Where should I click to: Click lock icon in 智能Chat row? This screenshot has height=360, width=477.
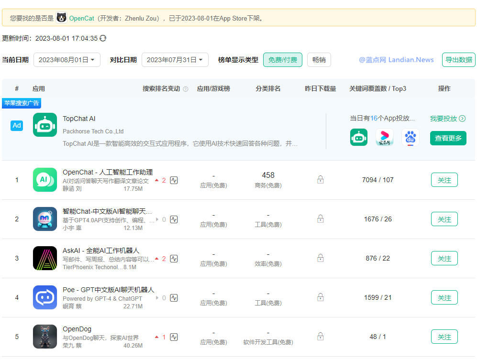point(321,218)
